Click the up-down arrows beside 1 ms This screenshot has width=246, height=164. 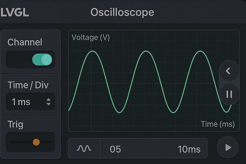pos(48,102)
